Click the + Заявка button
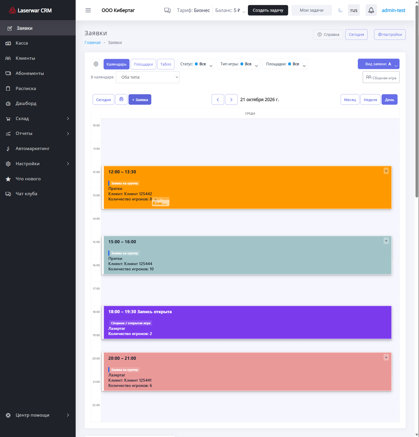Screen dimensions: 419x437 click(140, 99)
